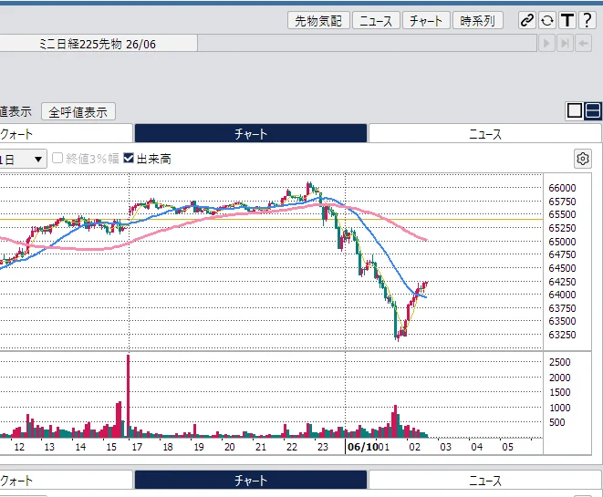Select upper クォート tab

click(67, 133)
